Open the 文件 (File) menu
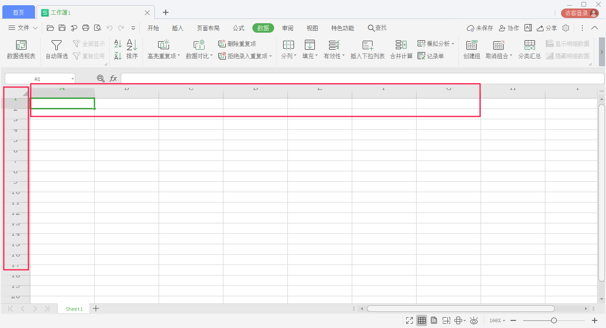The image size is (606, 328). (x=22, y=28)
